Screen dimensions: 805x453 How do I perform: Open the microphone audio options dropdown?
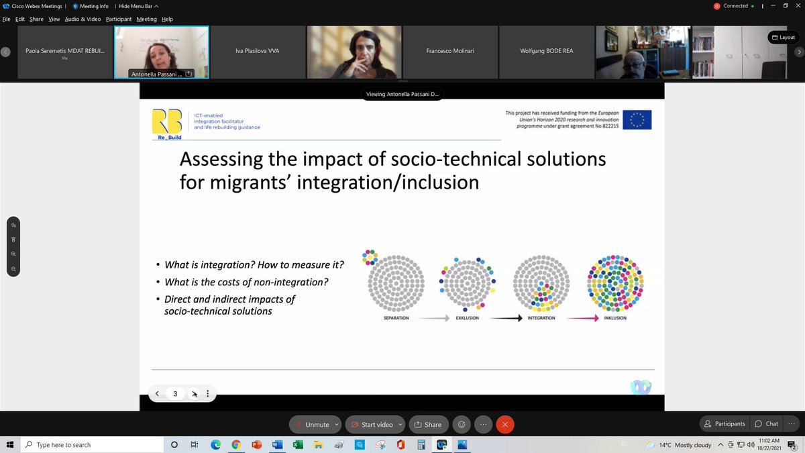click(335, 424)
